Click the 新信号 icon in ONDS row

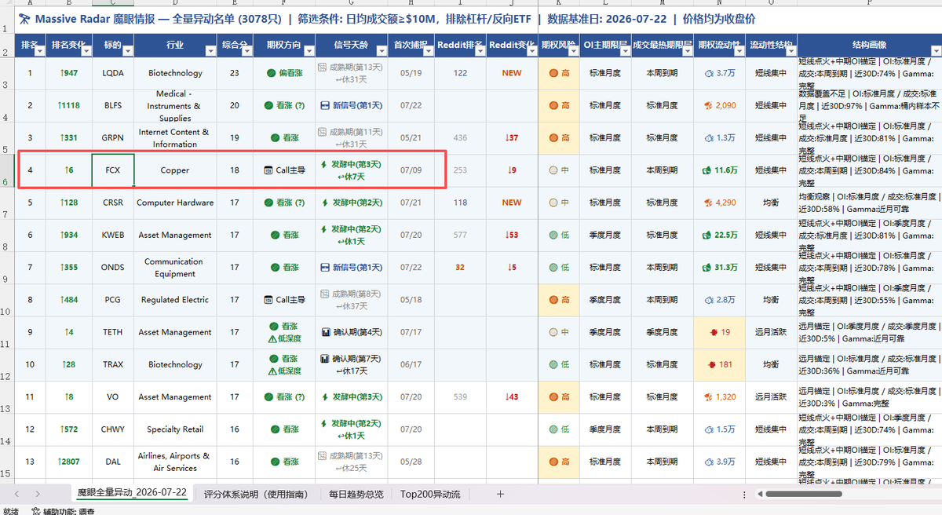[x=325, y=268]
